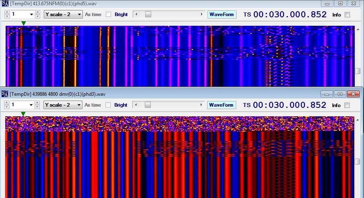Minimize the 439886 dmr window
Viewport: 364px width, 198px height.
pos(327,94)
